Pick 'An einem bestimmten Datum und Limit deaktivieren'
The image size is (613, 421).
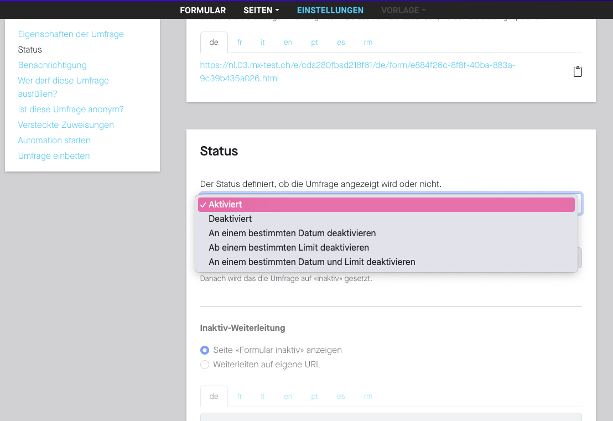[x=311, y=262]
